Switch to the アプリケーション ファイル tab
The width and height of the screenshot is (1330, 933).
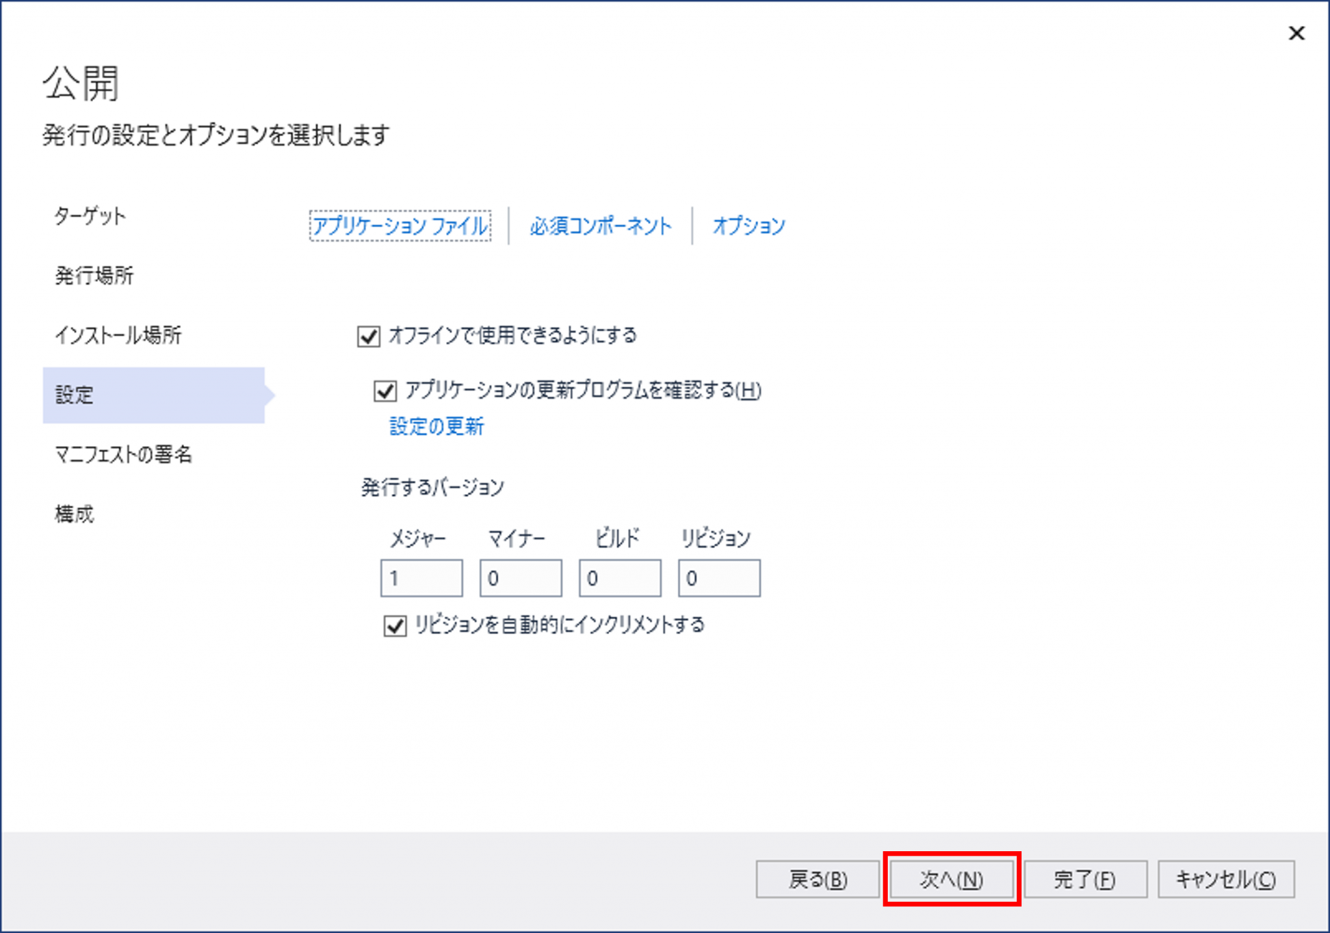(x=399, y=226)
